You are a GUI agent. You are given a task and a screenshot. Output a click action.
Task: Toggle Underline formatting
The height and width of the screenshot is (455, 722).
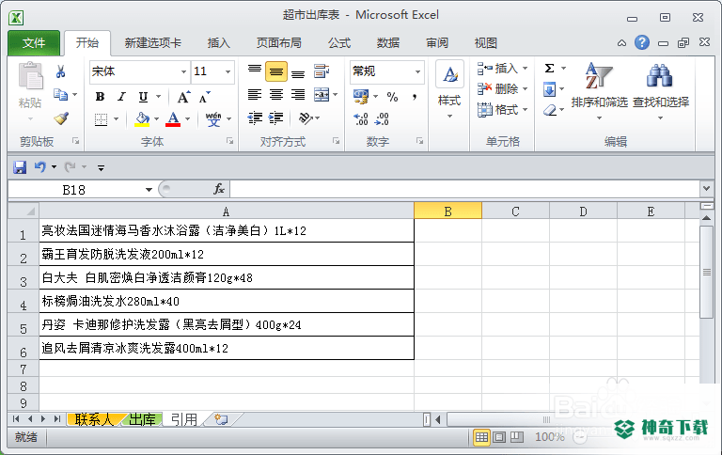point(143,97)
